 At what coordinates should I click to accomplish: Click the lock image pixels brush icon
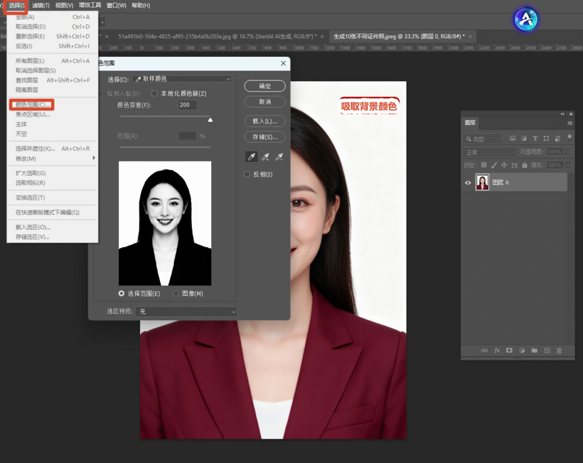tap(494, 165)
